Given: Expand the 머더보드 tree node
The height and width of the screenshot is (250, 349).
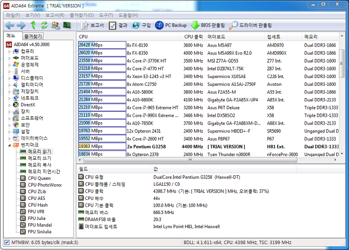Looking at the screenshot, I should (x=9, y=58).
